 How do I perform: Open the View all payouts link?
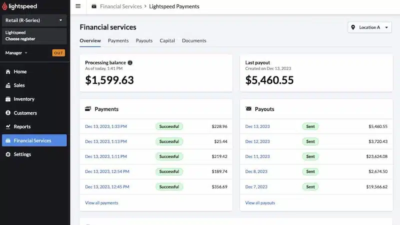260,203
